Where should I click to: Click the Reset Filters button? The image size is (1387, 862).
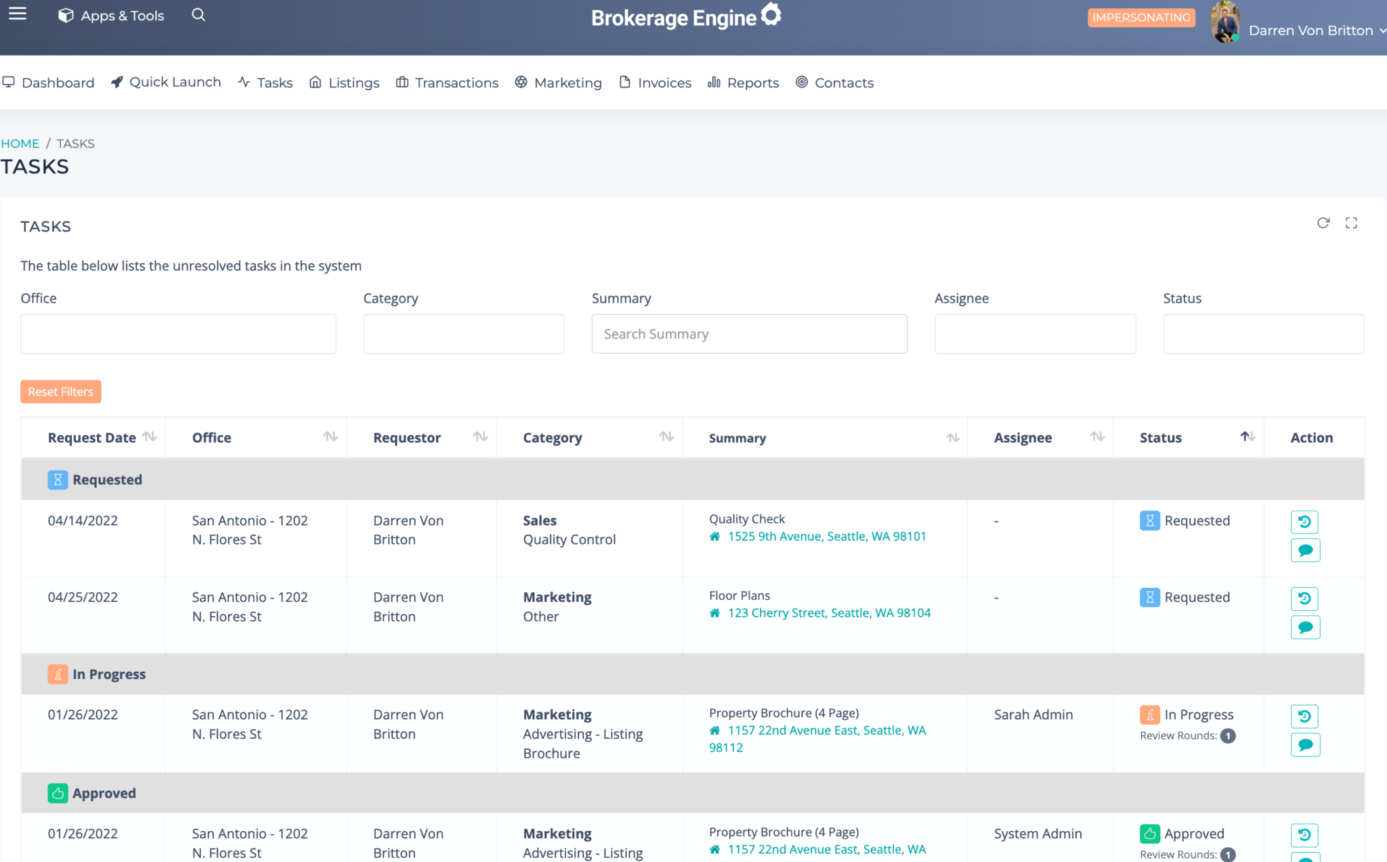(60, 391)
